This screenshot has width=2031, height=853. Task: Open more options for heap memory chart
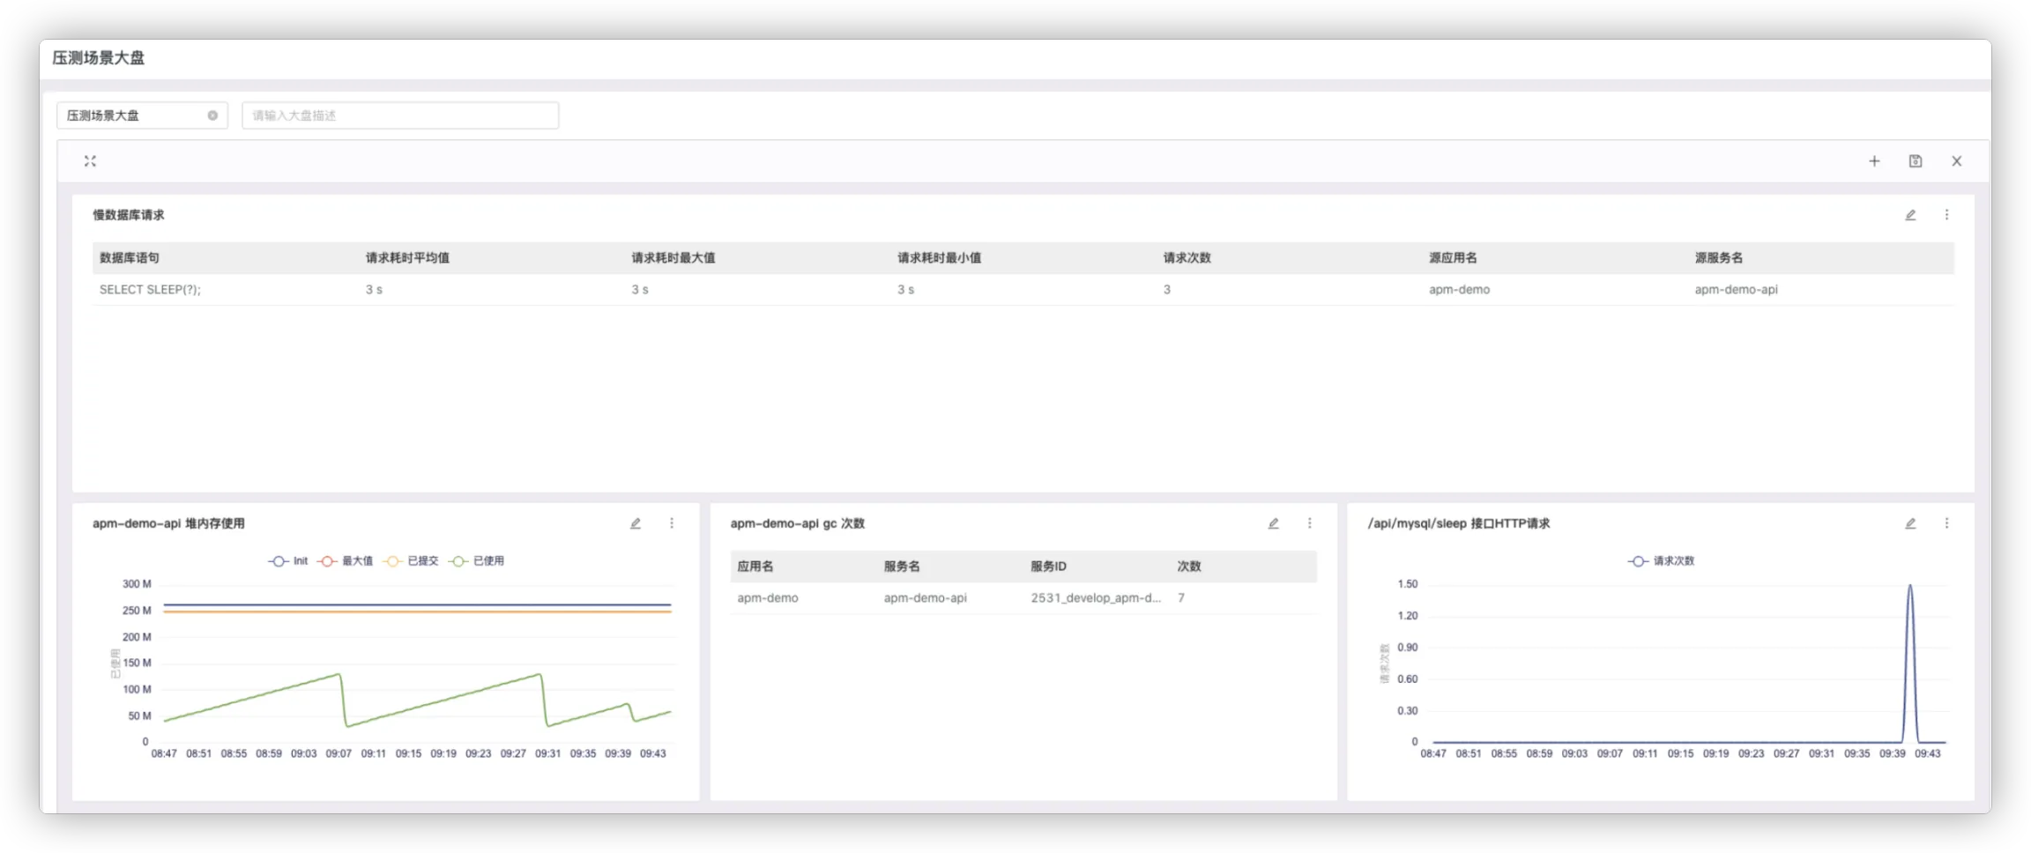click(x=672, y=523)
